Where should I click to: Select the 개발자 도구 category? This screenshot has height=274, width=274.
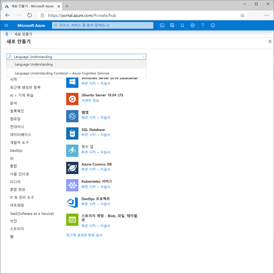[19, 142]
